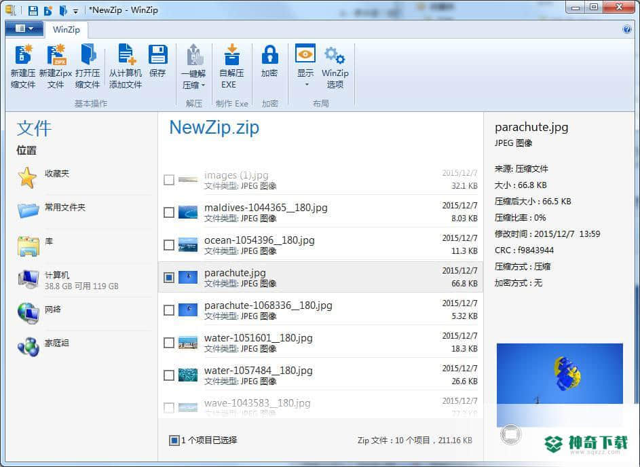Click the water-1057484__180.jpg thumbnail

(188, 375)
